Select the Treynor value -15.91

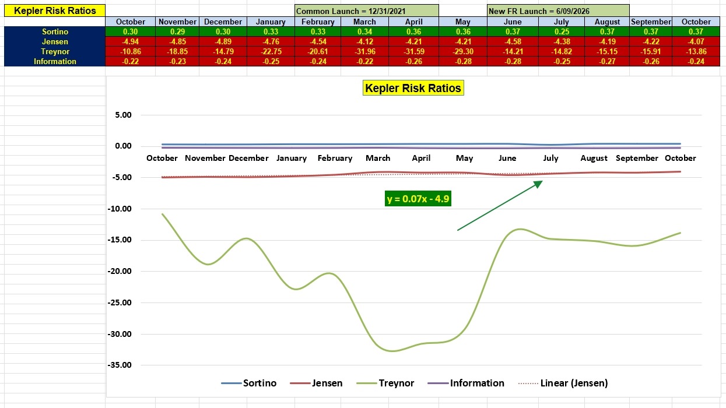click(x=651, y=51)
